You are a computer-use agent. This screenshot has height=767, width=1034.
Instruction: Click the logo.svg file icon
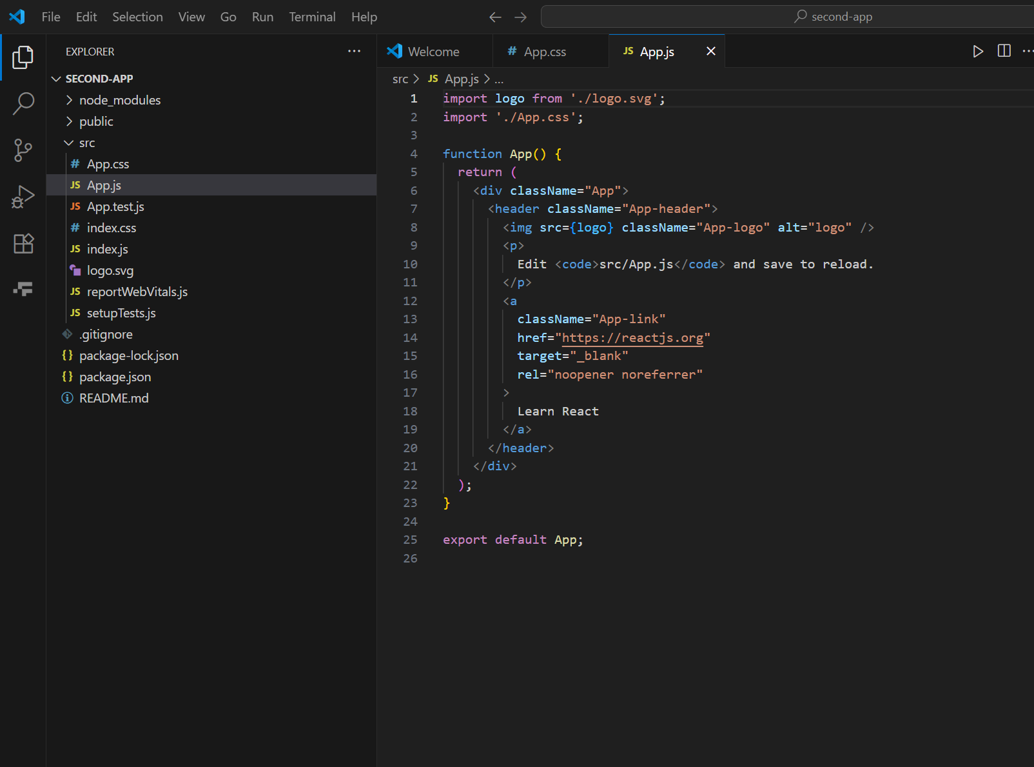(75, 270)
